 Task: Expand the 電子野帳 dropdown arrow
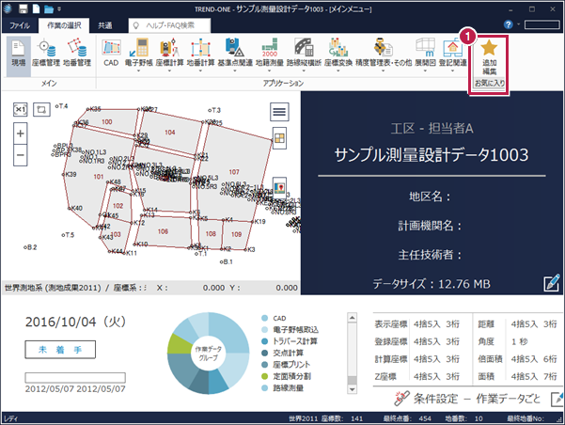pos(139,71)
